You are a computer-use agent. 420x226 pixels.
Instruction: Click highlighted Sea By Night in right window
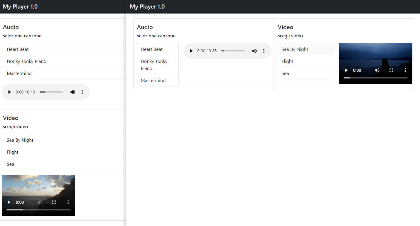coord(306,49)
